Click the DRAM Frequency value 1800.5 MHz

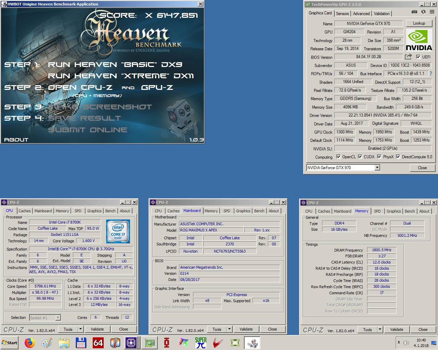coord(382,250)
